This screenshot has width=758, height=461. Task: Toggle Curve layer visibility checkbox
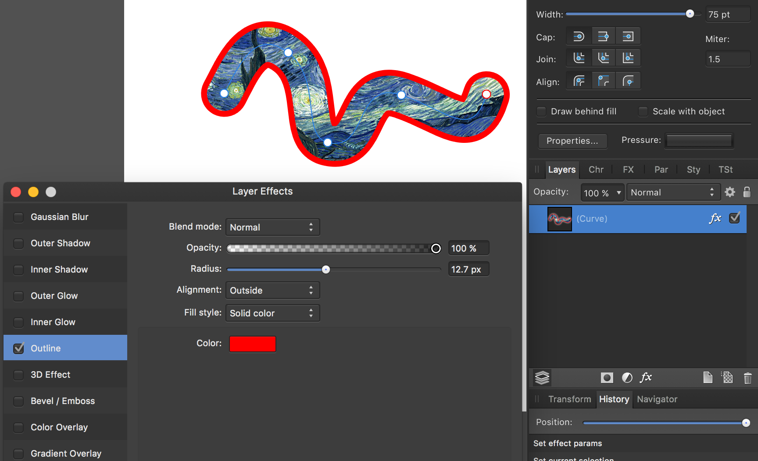pyautogui.click(x=735, y=218)
